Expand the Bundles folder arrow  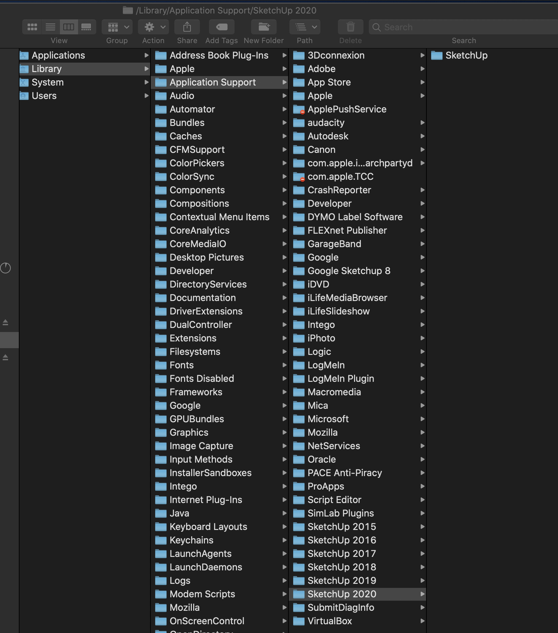(284, 123)
